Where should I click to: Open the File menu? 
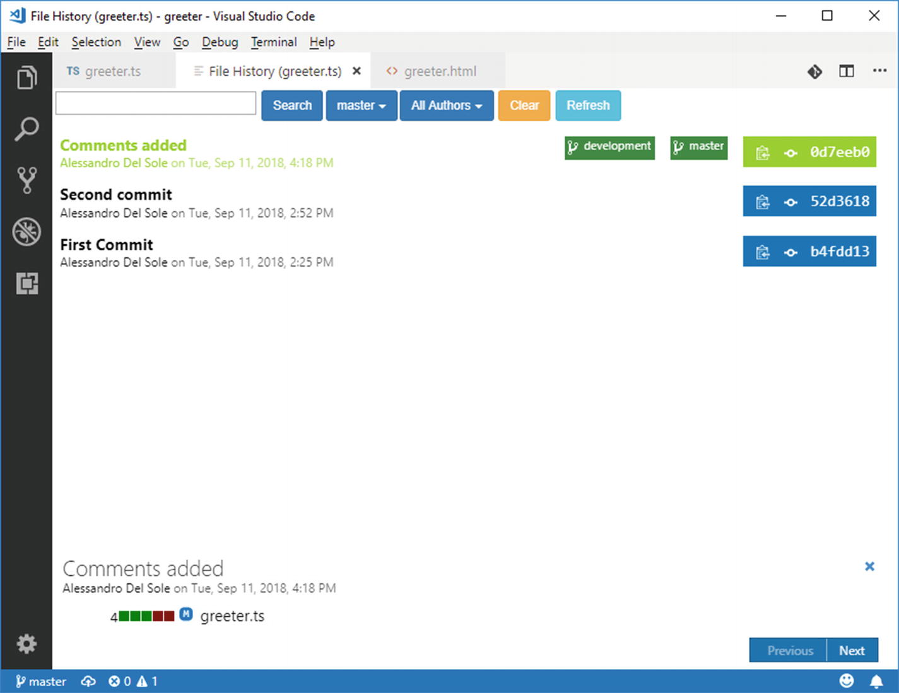coord(16,42)
